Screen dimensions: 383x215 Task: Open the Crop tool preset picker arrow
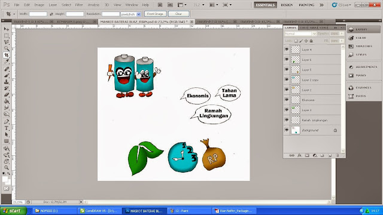14,14
